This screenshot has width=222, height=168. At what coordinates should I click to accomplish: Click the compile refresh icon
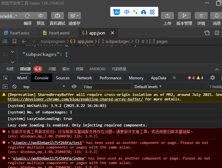coord(28,16)
